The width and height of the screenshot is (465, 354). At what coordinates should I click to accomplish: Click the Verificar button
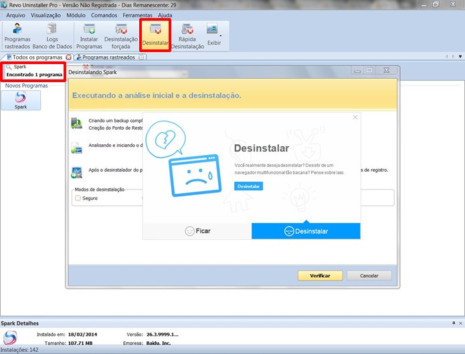coord(320,276)
